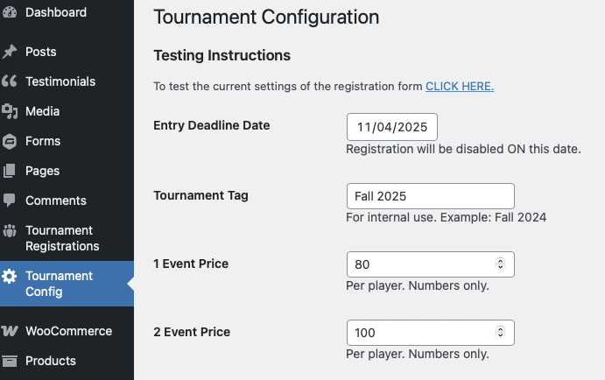This screenshot has width=605, height=380.
Task: Click the Testimonials quote icon
Action: (10, 81)
